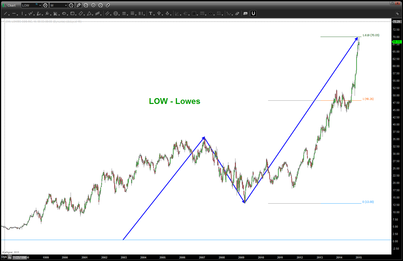
Task: Select the trend line drawing tool
Action: point(5,14)
